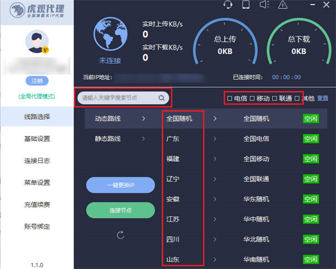336x269 pixels.
Task: Tick the 联通 checkbox
Action: pyautogui.click(x=274, y=98)
